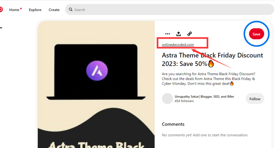Click the Pinterest logo icon
The height and width of the screenshot is (148, 275).
pos(1,10)
